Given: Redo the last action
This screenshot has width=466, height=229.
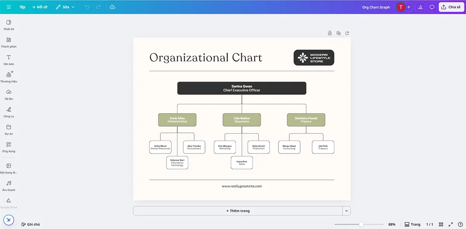Looking at the screenshot, I should pyautogui.click(x=98, y=7).
